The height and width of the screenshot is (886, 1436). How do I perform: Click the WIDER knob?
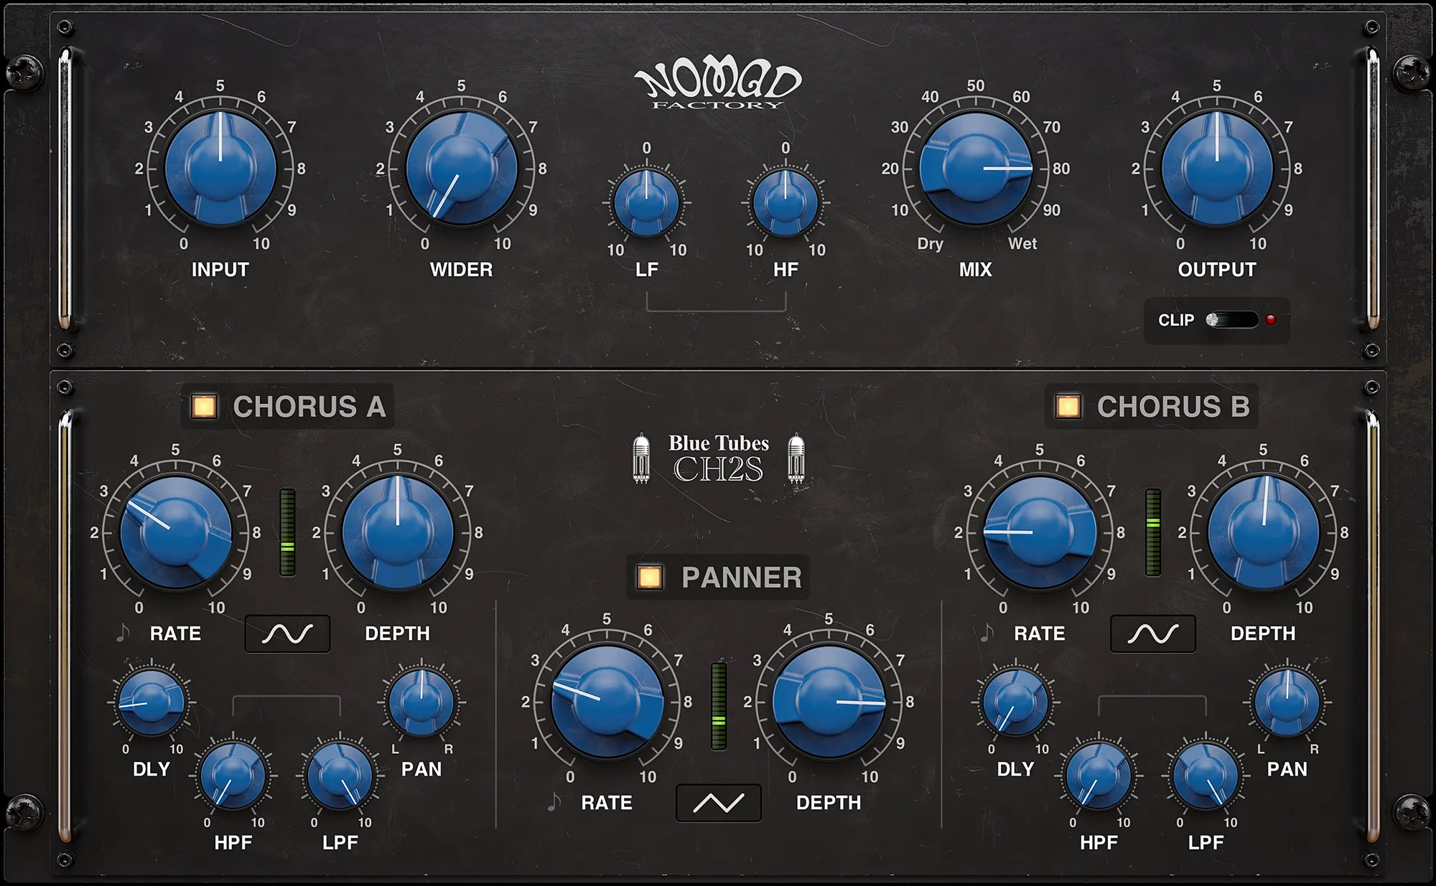click(x=463, y=169)
